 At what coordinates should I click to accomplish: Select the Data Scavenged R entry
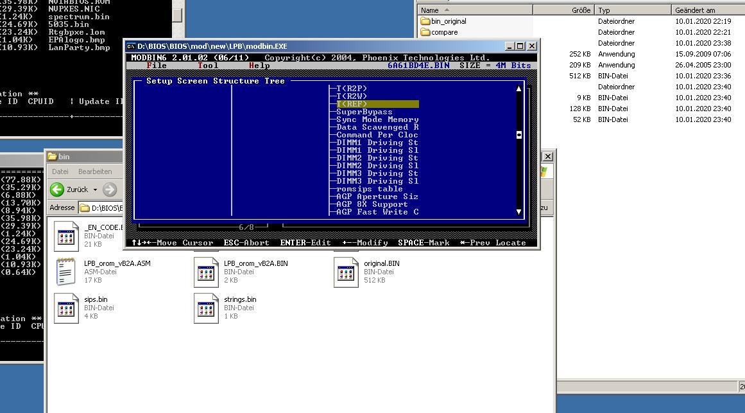tap(377, 127)
